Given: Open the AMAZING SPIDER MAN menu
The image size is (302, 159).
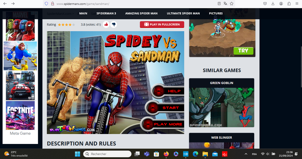Looking at the screenshot, I should (141, 13).
